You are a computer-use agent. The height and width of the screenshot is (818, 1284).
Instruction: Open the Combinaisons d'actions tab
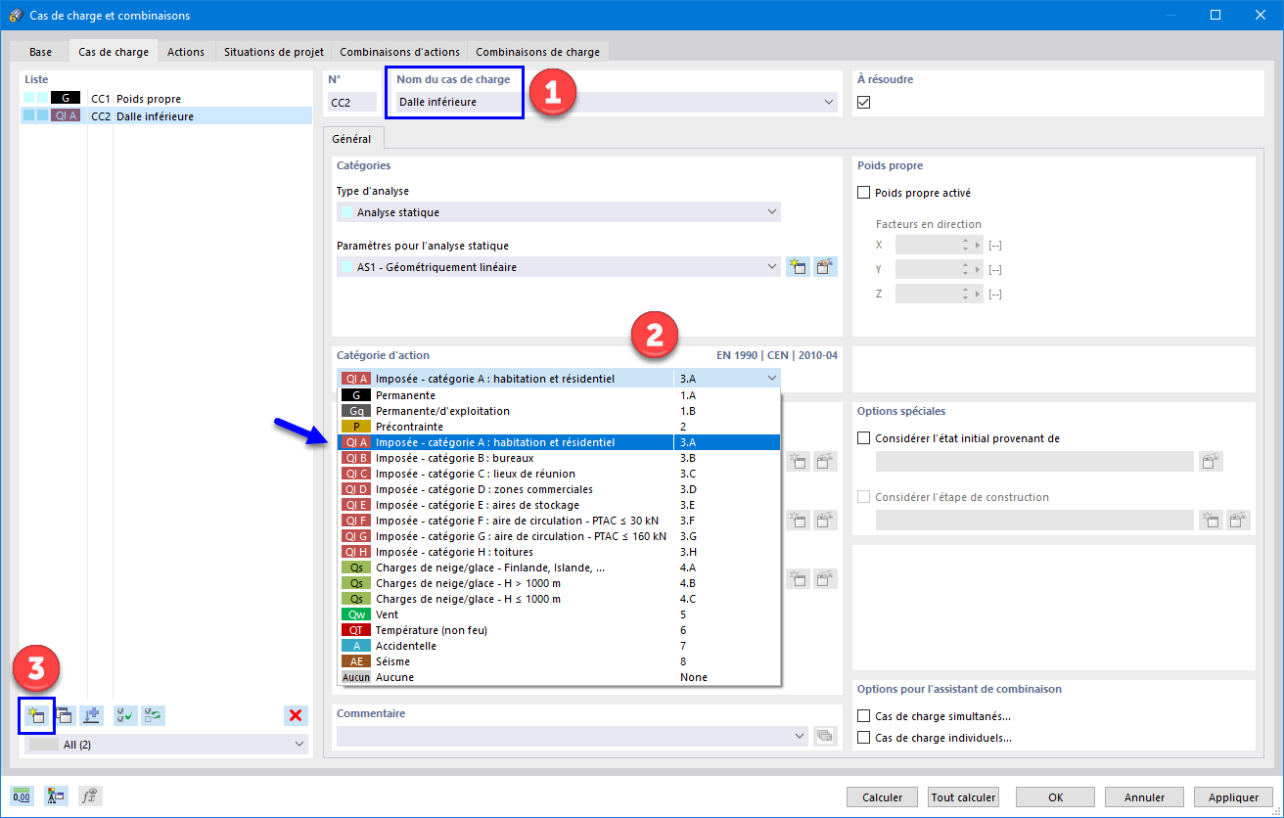pos(399,52)
